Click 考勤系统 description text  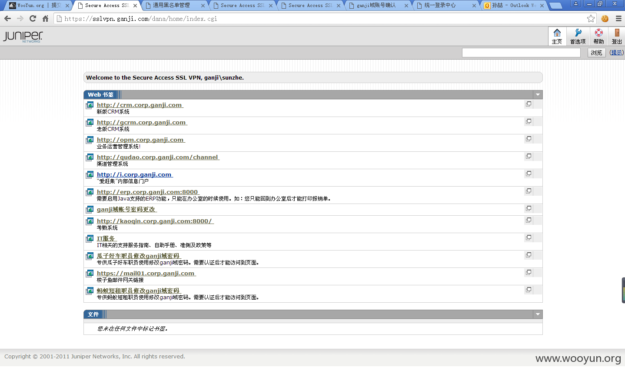tap(107, 228)
